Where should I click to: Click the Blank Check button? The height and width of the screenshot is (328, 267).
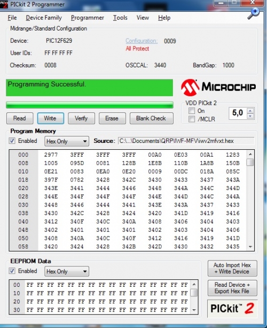[x=151, y=118]
